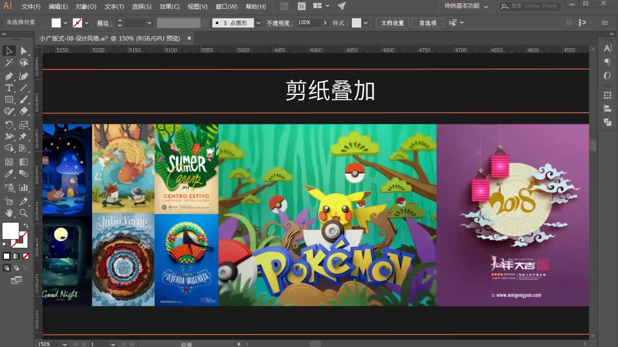The width and height of the screenshot is (618, 347).
Task: Swap fill and stroke colors
Action: coord(26,226)
